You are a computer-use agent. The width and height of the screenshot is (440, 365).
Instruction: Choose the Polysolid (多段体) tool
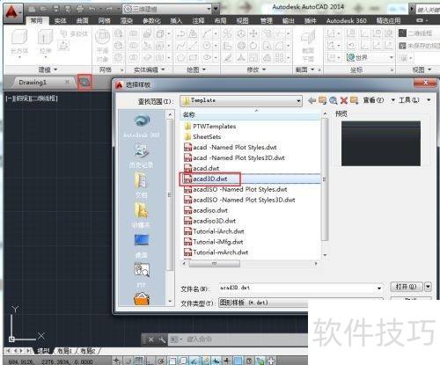(74, 33)
